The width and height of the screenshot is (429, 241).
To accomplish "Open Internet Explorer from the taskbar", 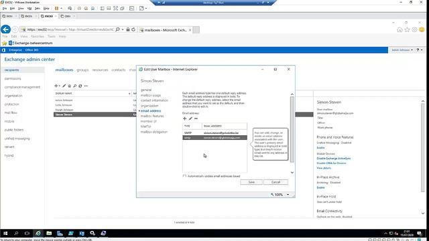I will [38, 233].
